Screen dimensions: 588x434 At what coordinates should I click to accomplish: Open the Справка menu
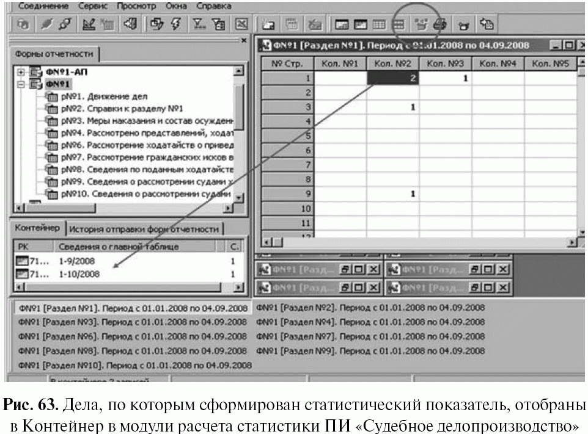pyautogui.click(x=214, y=6)
